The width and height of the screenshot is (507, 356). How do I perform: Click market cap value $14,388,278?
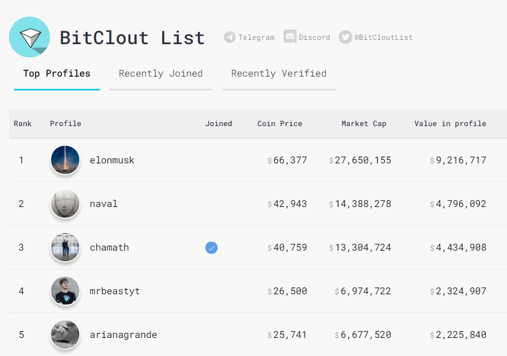pyautogui.click(x=360, y=204)
